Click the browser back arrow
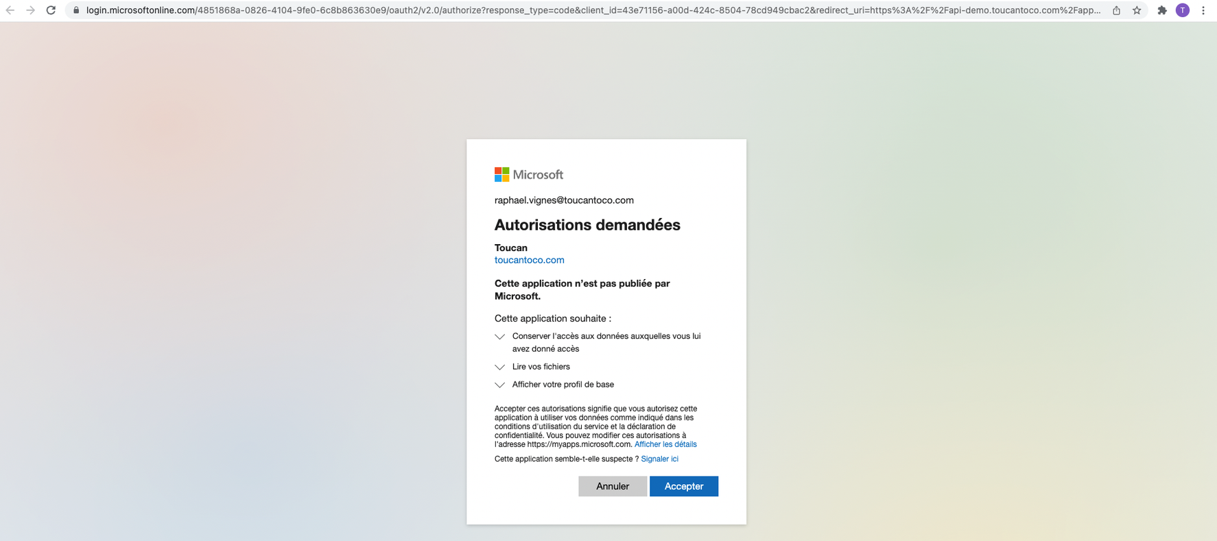 coord(10,10)
